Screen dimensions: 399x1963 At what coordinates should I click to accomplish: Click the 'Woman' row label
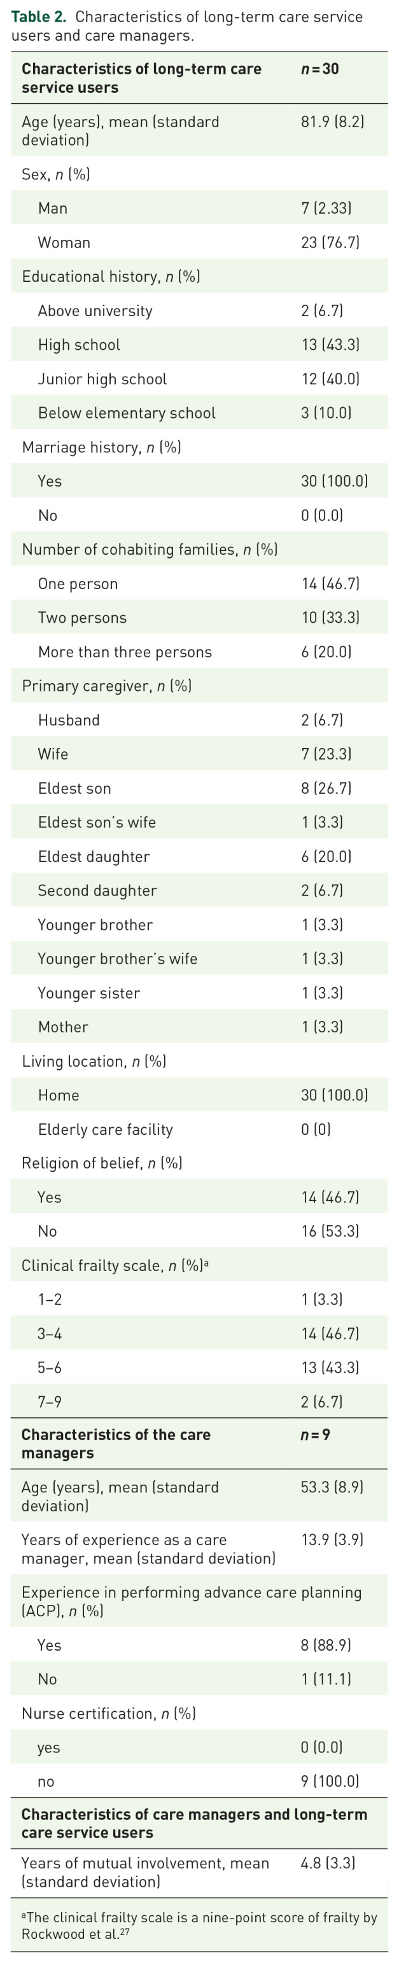click(x=64, y=242)
